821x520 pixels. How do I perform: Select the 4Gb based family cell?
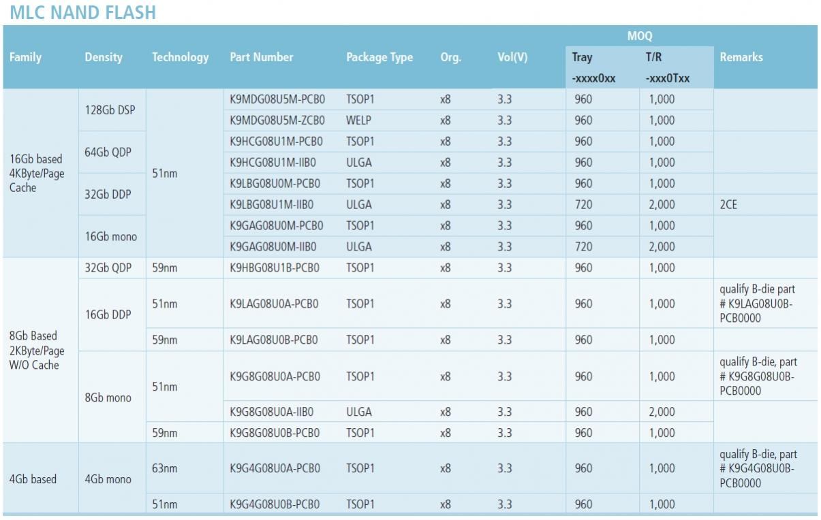tap(33, 479)
